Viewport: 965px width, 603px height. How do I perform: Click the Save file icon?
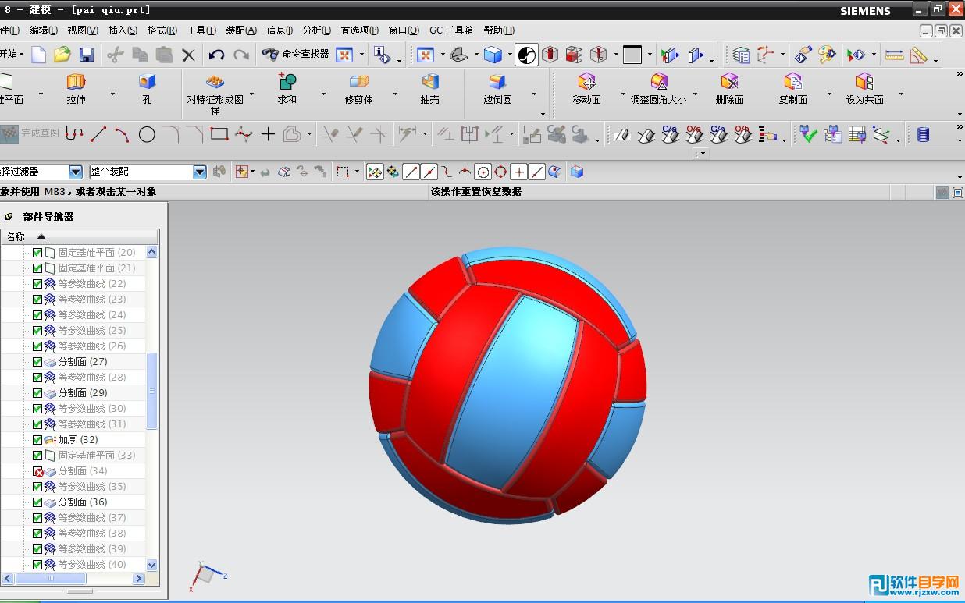[x=87, y=55]
